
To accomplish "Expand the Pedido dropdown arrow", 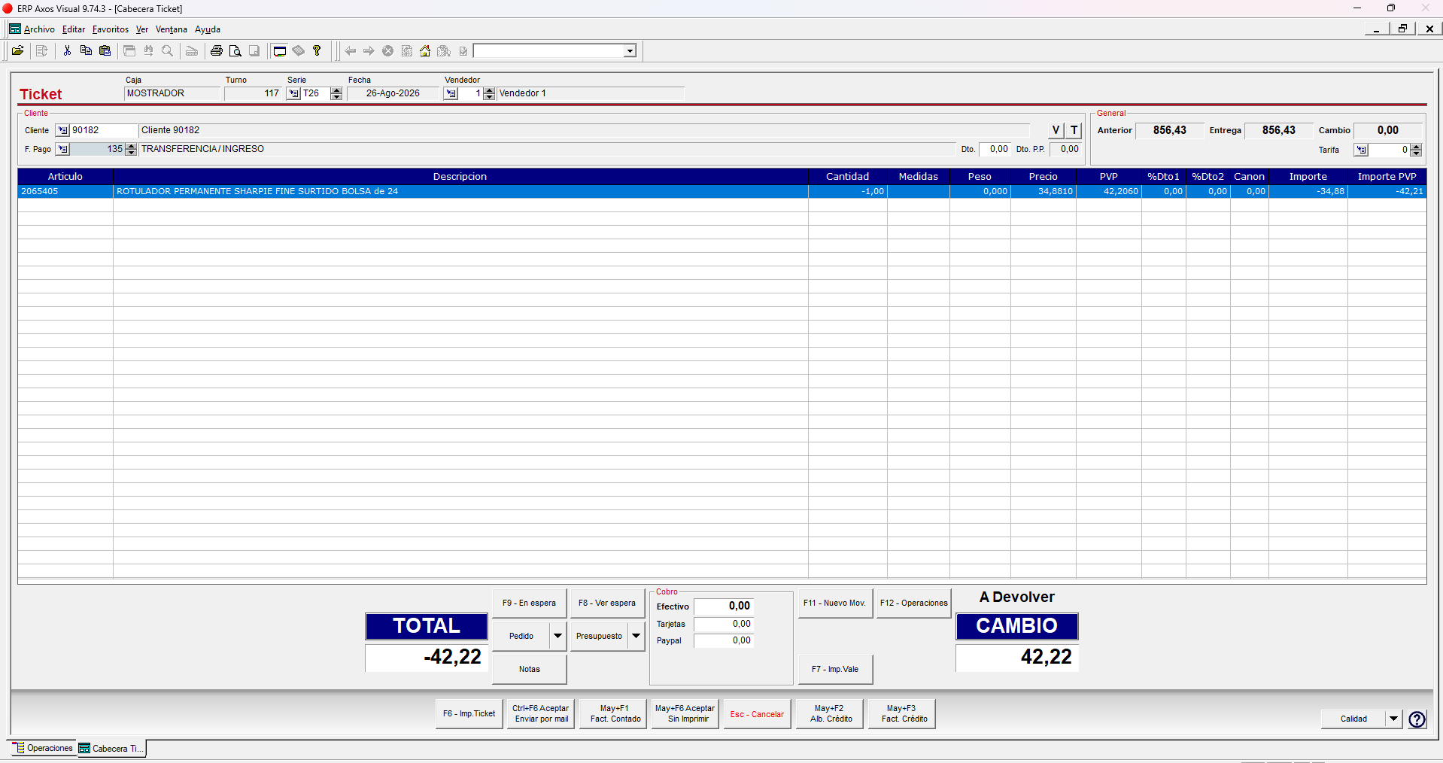I will [x=557, y=636].
